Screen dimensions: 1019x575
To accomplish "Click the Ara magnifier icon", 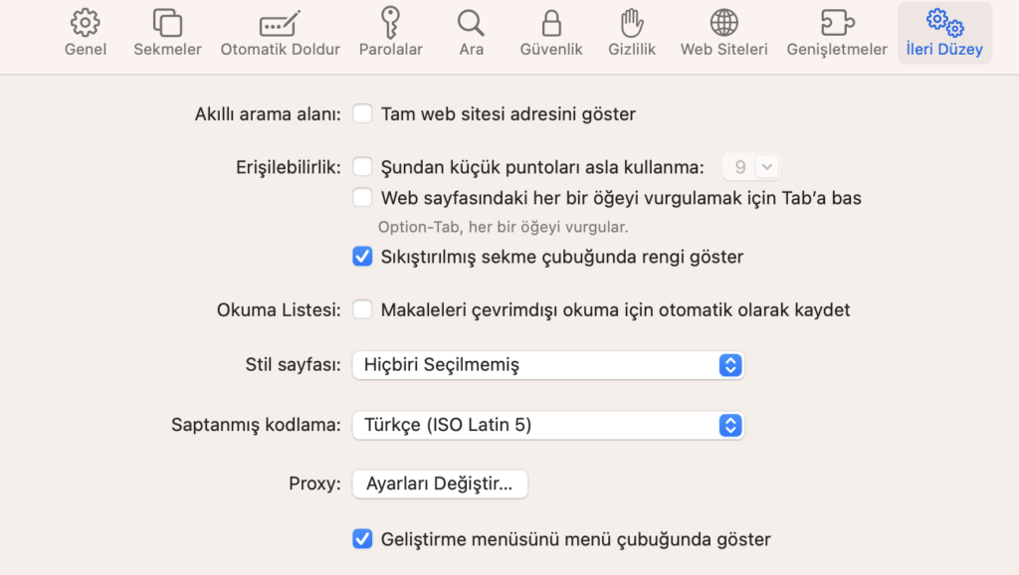I will 470,30.
